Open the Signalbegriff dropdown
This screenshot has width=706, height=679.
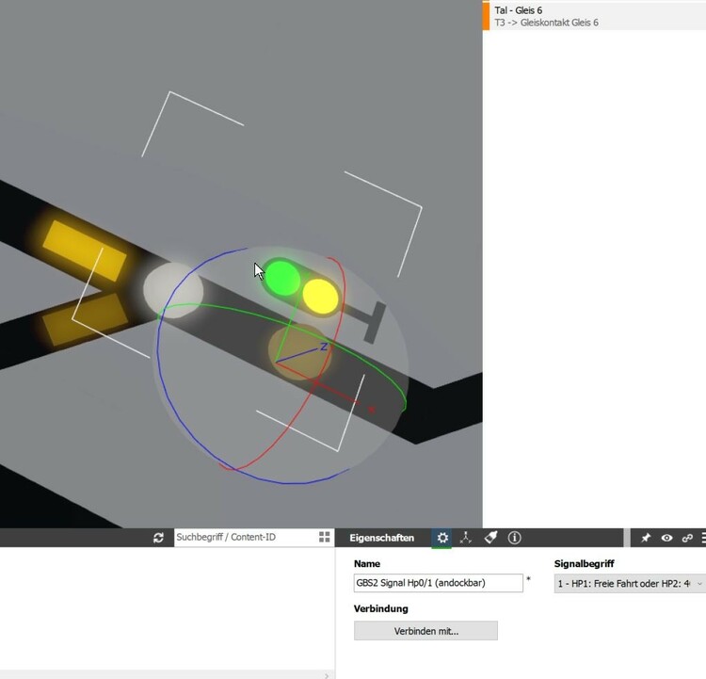[x=630, y=584]
